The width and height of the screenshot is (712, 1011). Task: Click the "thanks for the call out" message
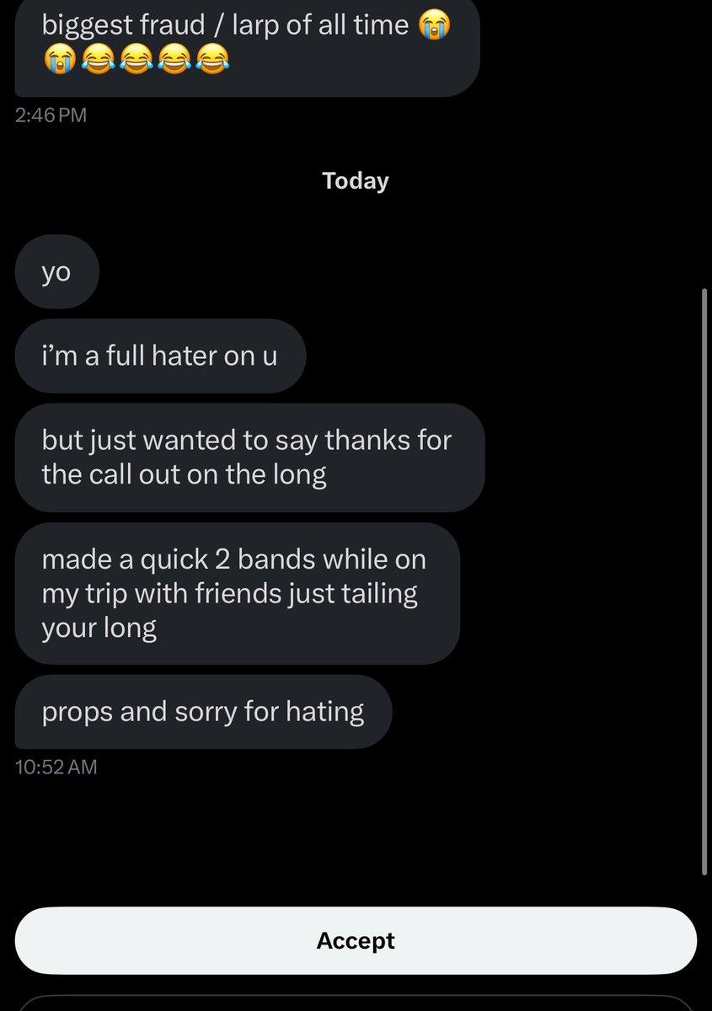[249, 457]
